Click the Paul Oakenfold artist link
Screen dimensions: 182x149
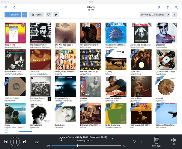point(161,47)
